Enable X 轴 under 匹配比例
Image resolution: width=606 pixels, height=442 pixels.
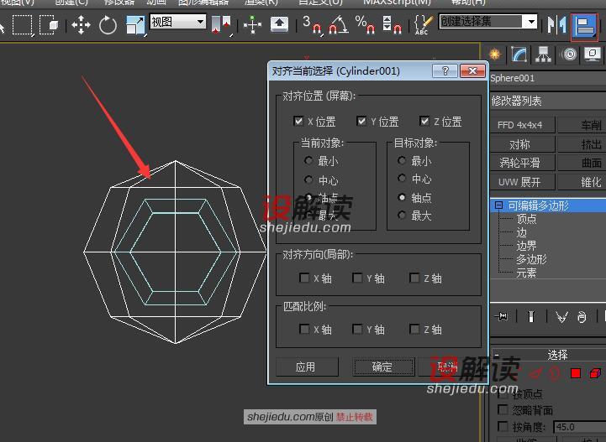click(x=304, y=329)
